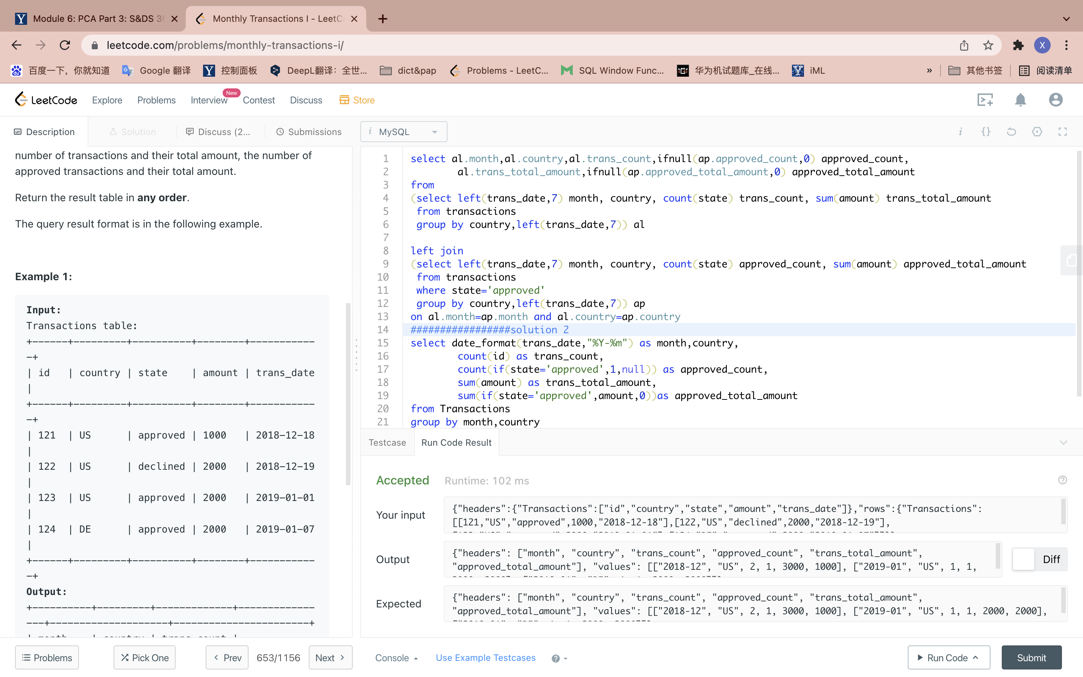Expand the Console panel
This screenshot has width=1083, height=677.
click(x=396, y=658)
